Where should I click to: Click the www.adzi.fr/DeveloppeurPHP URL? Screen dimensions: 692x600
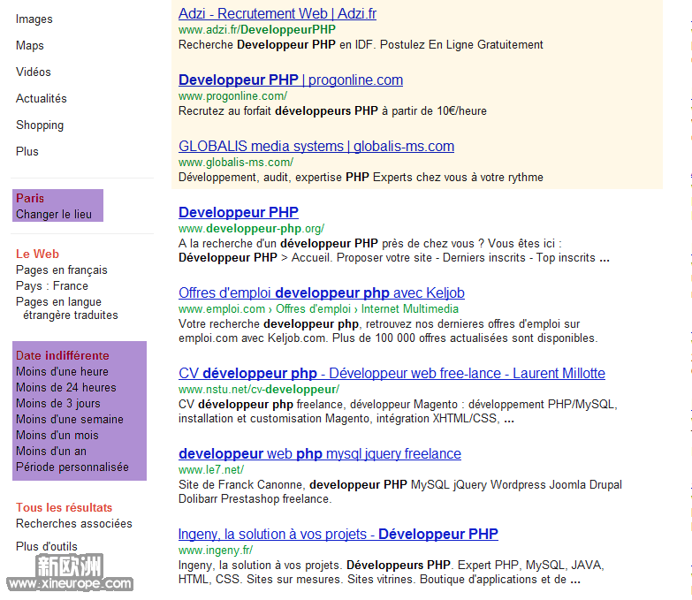tap(257, 29)
